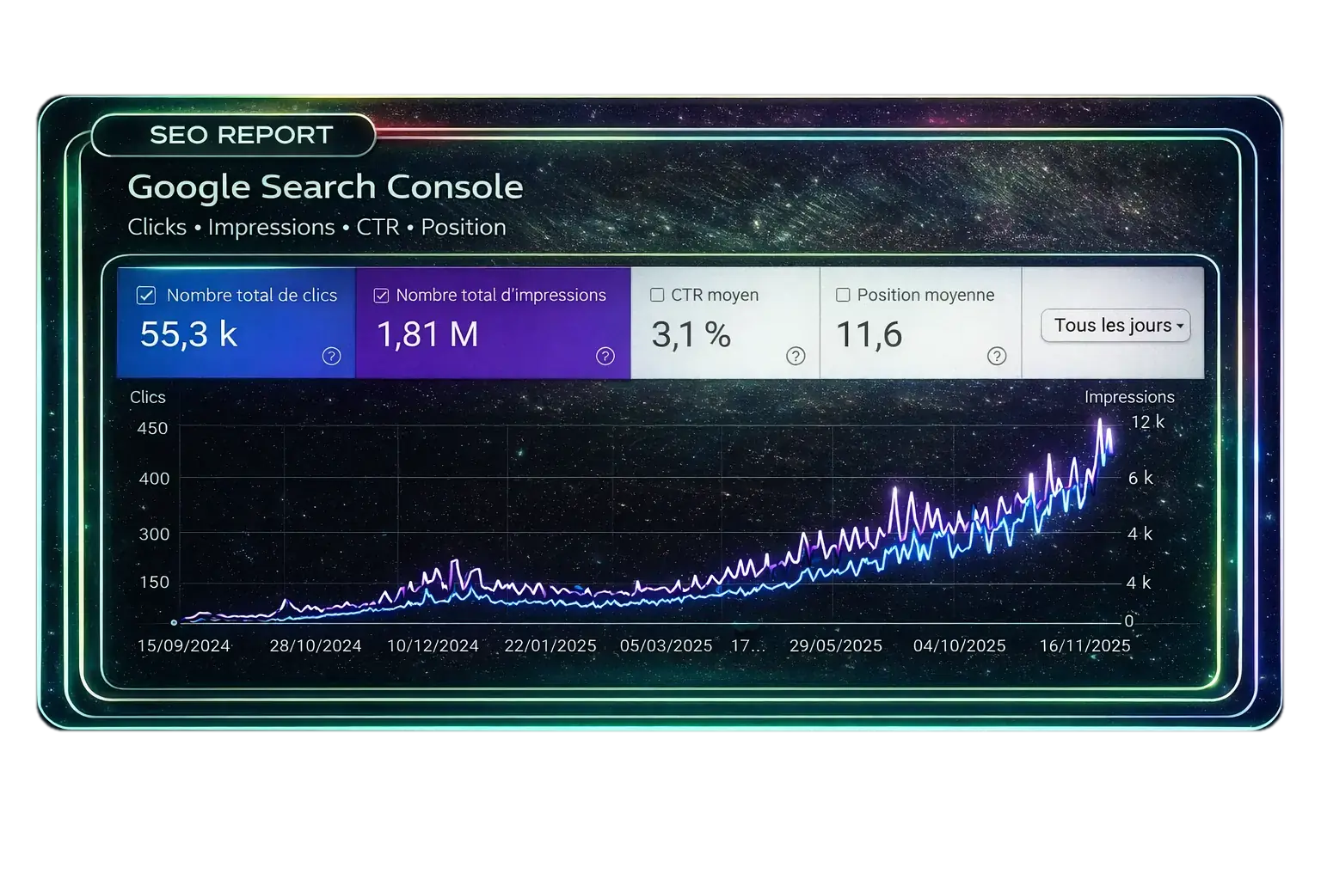This screenshot has height=880, width=1321.
Task: Click the truncated 17… date label
Action: click(x=747, y=645)
